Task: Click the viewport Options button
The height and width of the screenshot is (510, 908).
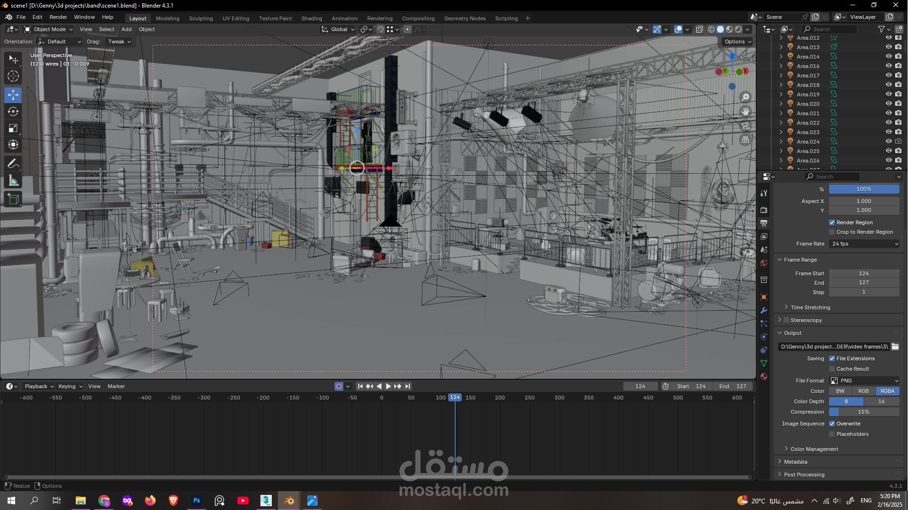Action: 738,42
